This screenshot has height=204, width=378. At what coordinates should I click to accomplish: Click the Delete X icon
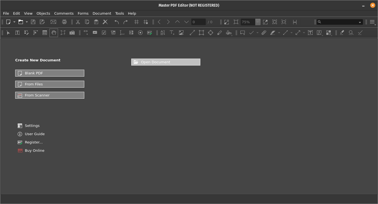[105, 22]
